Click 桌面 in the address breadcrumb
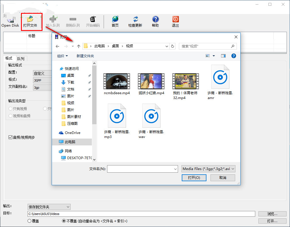290x227 pixels. tap(115, 46)
